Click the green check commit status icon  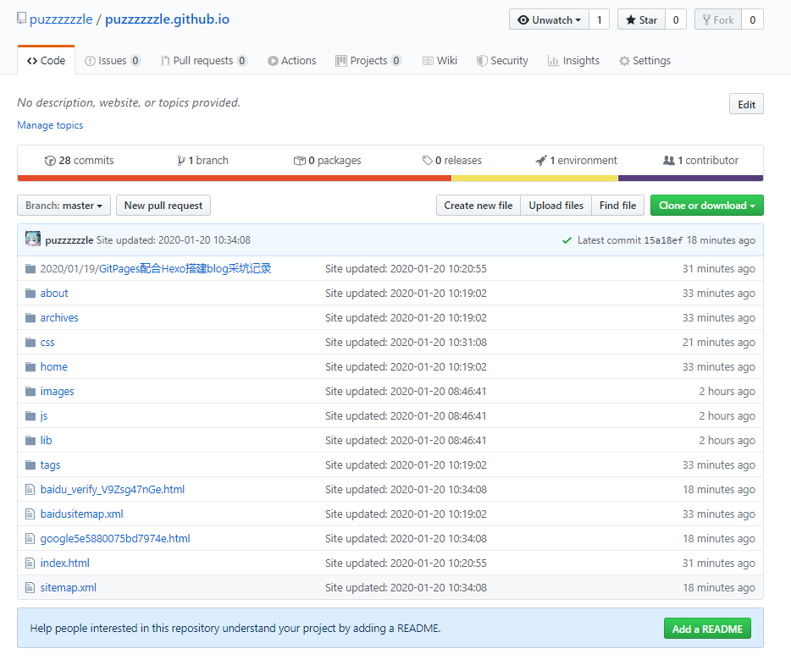point(567,241)
